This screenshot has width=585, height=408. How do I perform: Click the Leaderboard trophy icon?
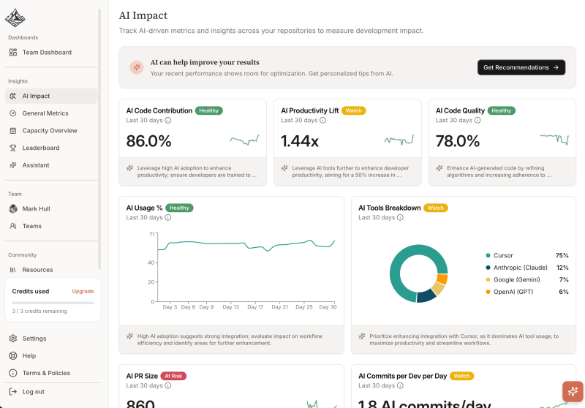click(13, 148)
